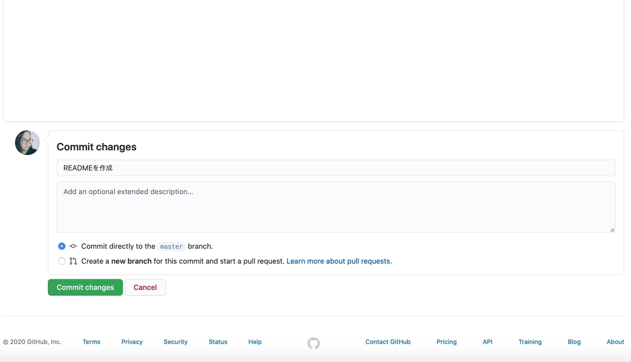Open Training footer link
Image resolution: width=631 pixels, height=362 pixels.
[x=530, y=342]
